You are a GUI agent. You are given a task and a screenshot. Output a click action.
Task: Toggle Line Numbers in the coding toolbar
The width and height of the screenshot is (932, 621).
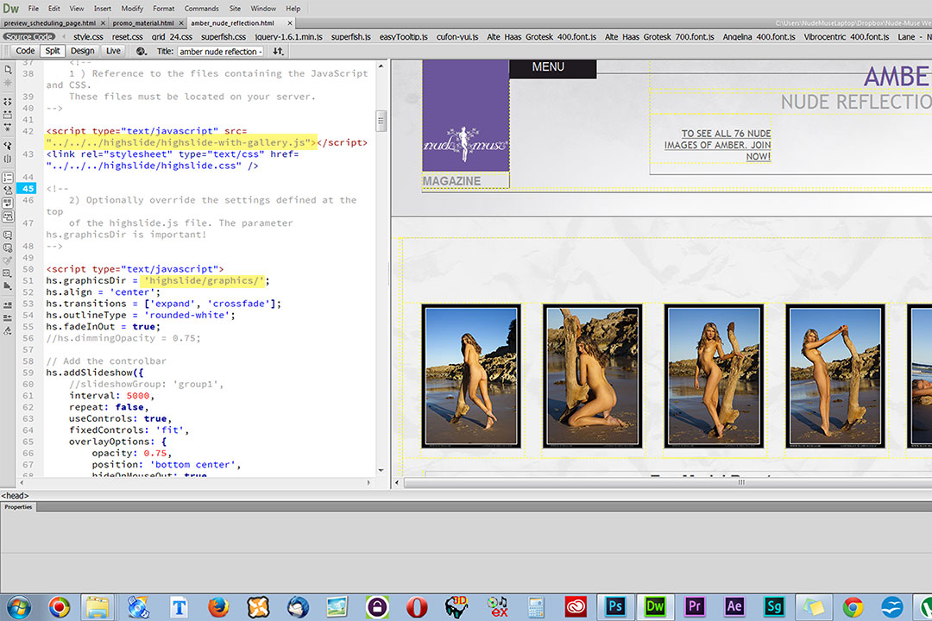coord(8,177)
